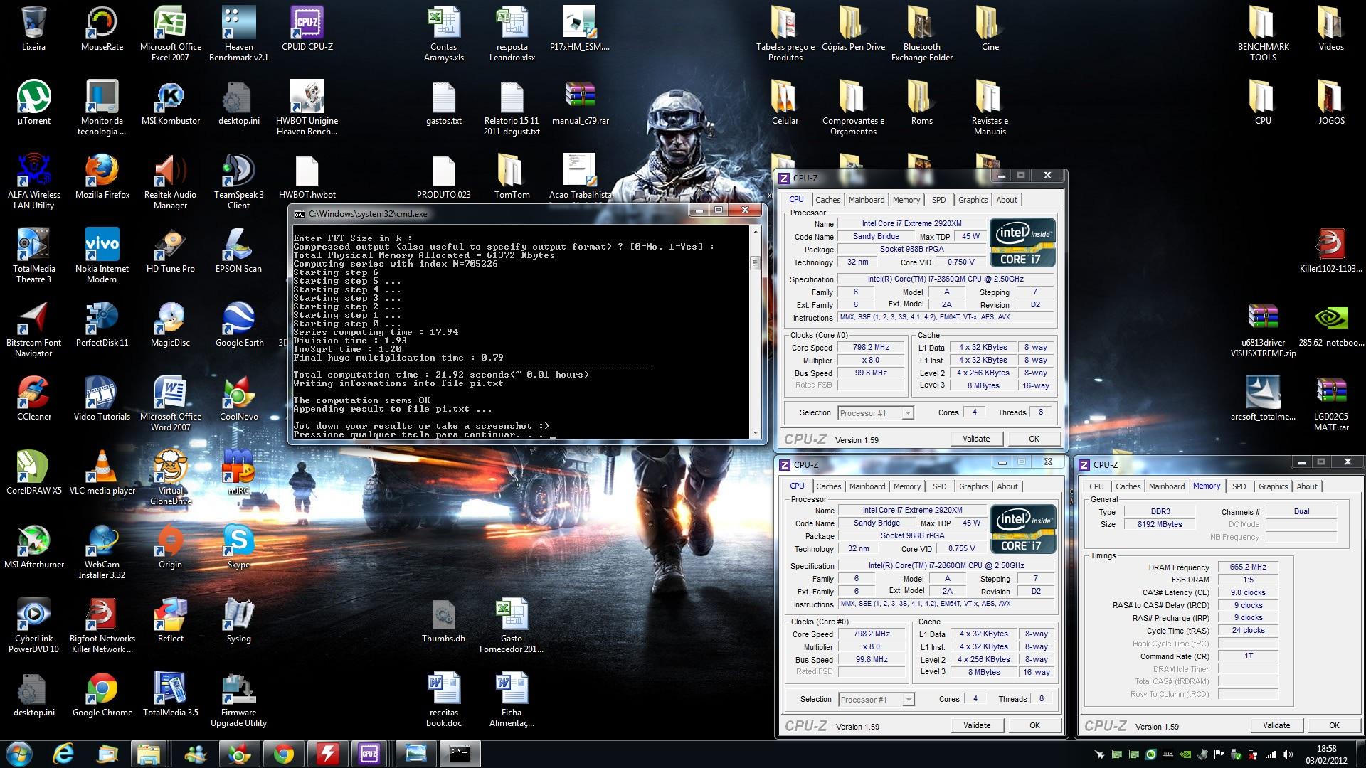The width and height of the screenshot is (1366, 768).
Task: Open About tab in lower-left CPU-Z window
Action: (x=1007, y=486)
